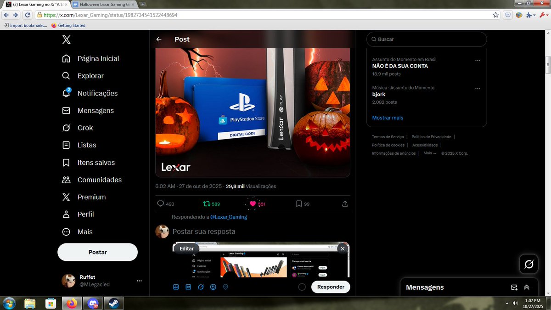Click the Buscar search field
551x310 pixels.
click(x=427, y=39)
